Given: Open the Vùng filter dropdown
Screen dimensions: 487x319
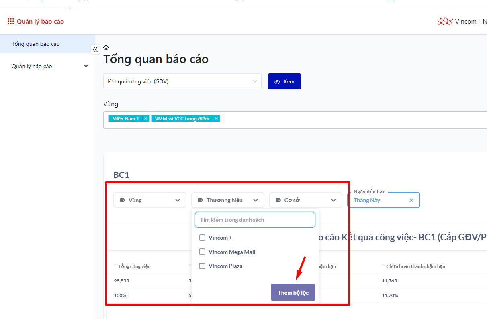Looking at the screenshot, I should (x=150, y=200).
